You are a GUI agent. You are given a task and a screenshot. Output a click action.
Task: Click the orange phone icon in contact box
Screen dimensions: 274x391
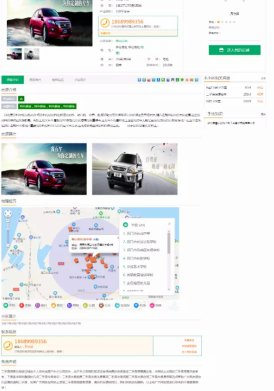pos(8,346)
